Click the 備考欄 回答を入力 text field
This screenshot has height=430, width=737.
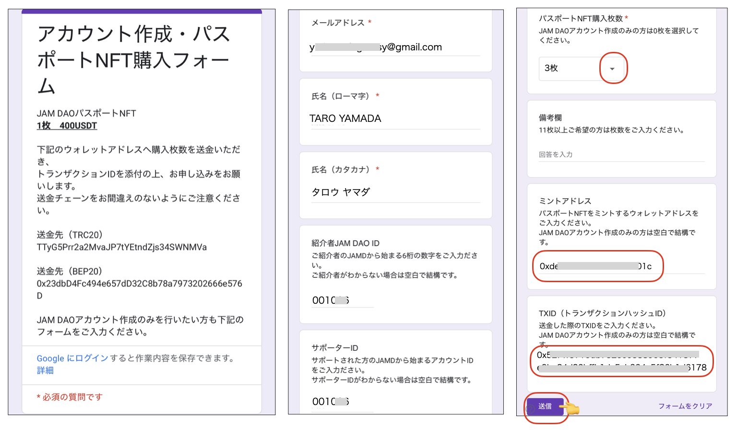(621, 155)
